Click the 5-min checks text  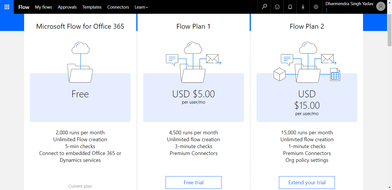[80, 146]
